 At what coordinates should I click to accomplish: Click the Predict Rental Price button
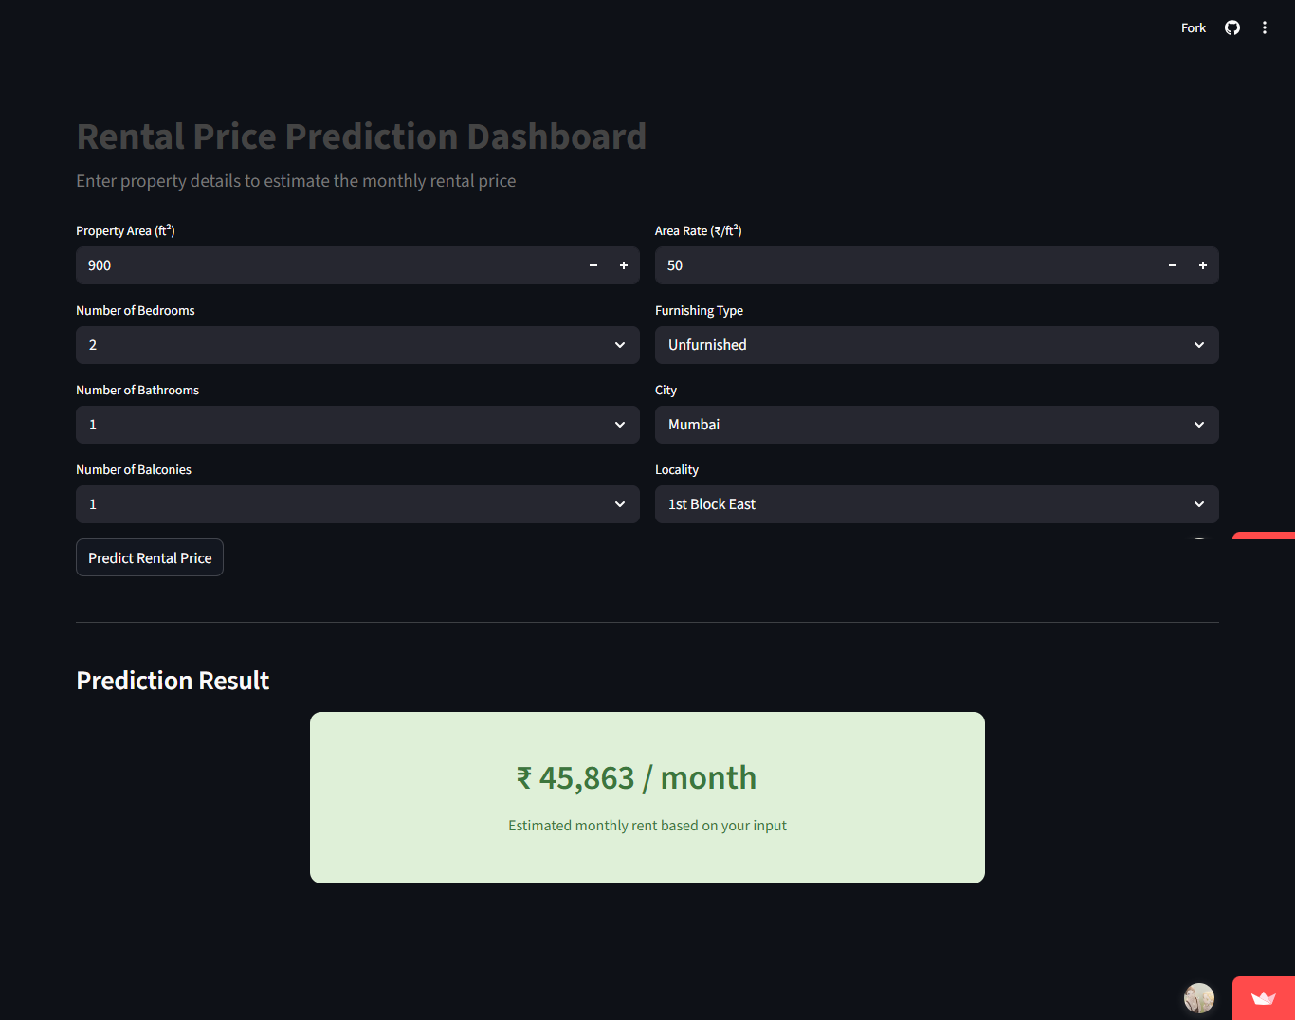150,557
